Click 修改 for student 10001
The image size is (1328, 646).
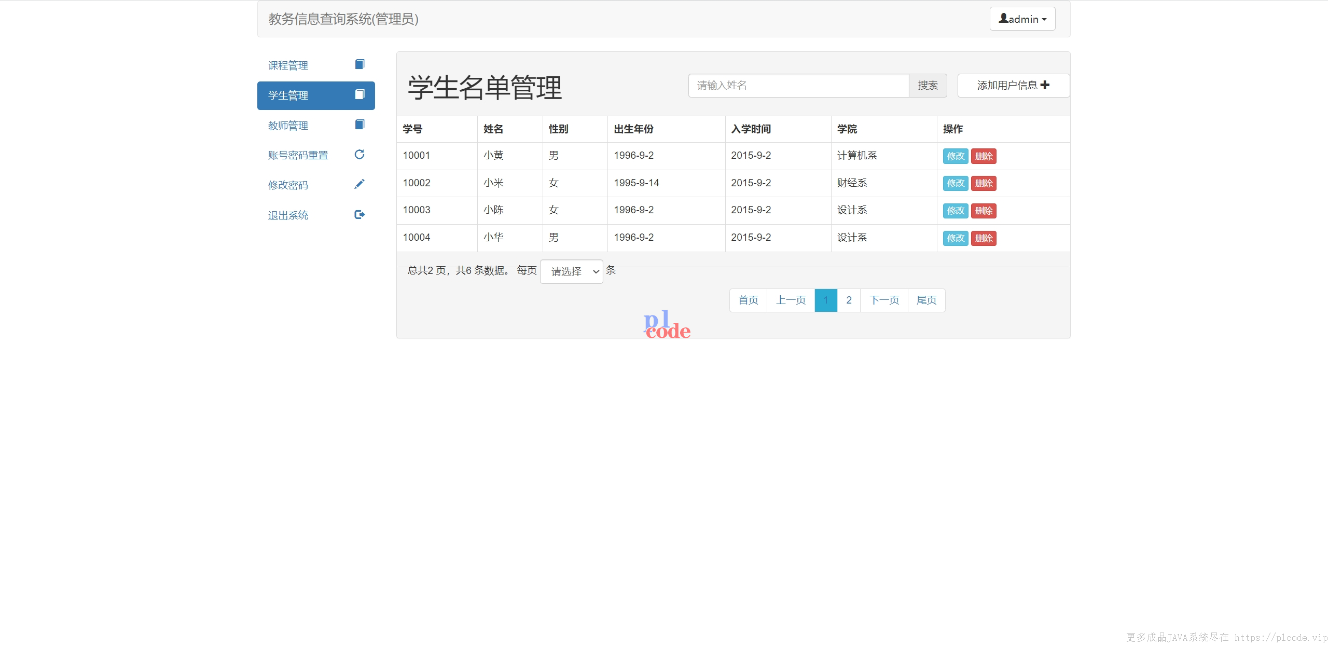tap(956, 156)
